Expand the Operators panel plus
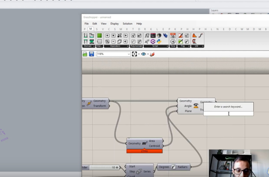The height and width of the screenshot is (177, 269). [127, 46]
